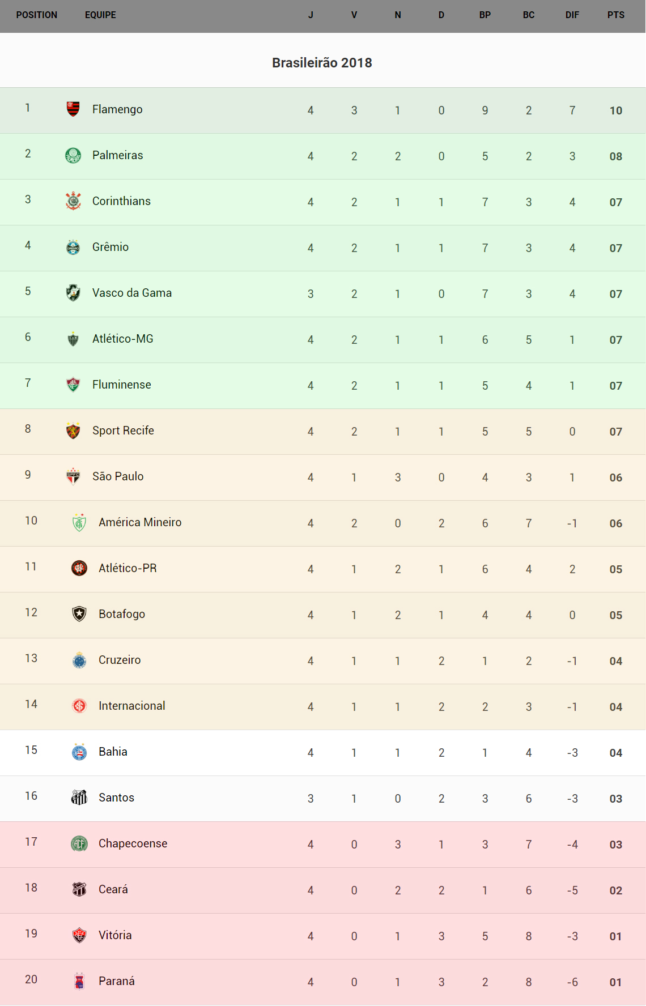Click the Brasileirão 2018 title

click(322, 63)
